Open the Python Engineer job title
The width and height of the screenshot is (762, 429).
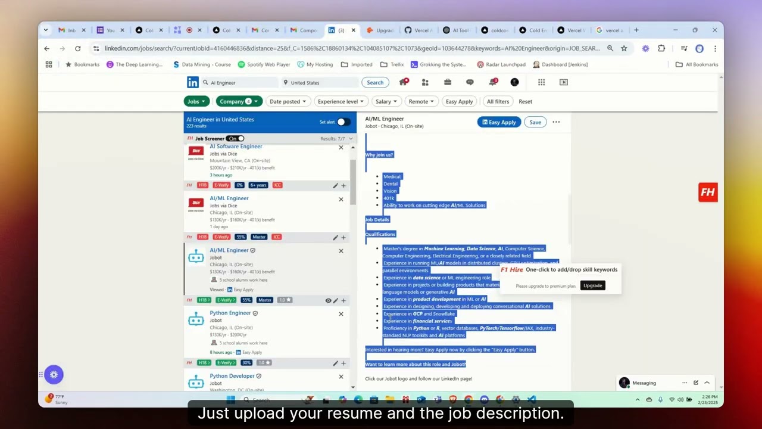tap(230, 313)
